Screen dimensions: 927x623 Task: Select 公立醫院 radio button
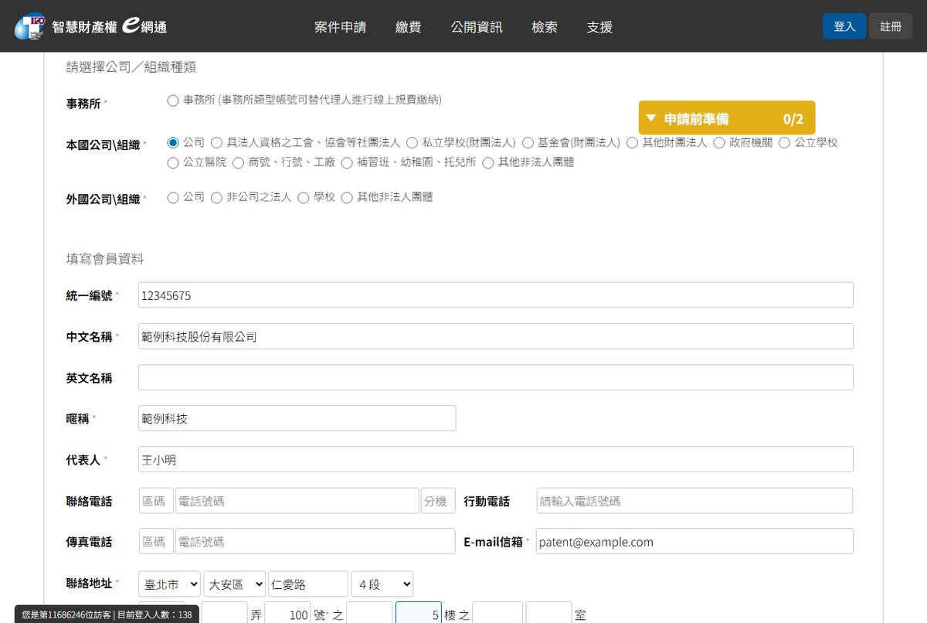pos(173,163)
